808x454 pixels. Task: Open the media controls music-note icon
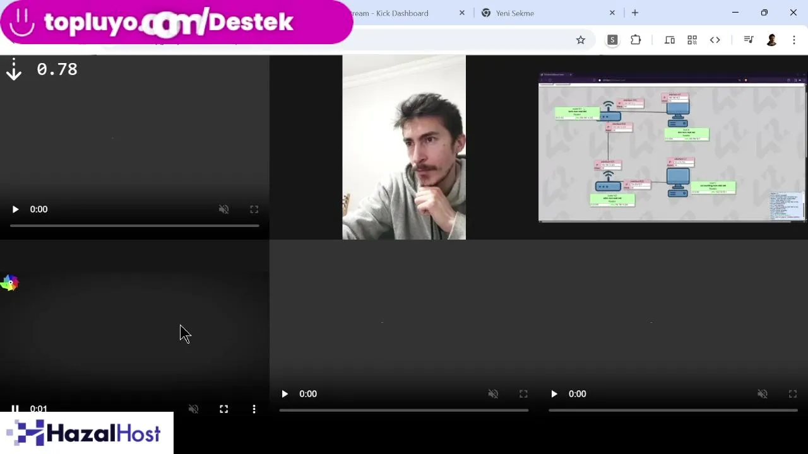(749, 40)
